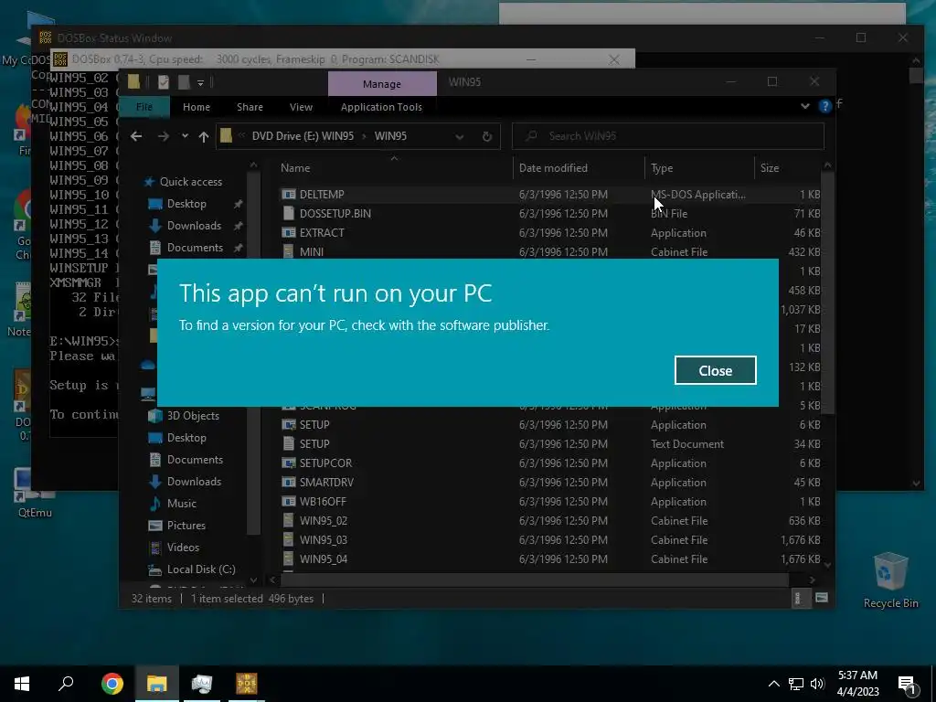This screenshot has width=936, height=702.
Task: Expand the address bar history dropdown
Action: click(459, 137)
